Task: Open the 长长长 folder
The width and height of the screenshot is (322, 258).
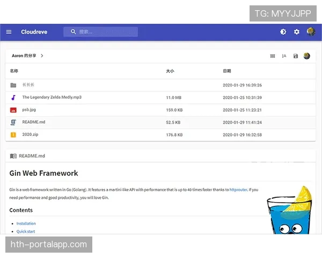Action: point(28,85)
